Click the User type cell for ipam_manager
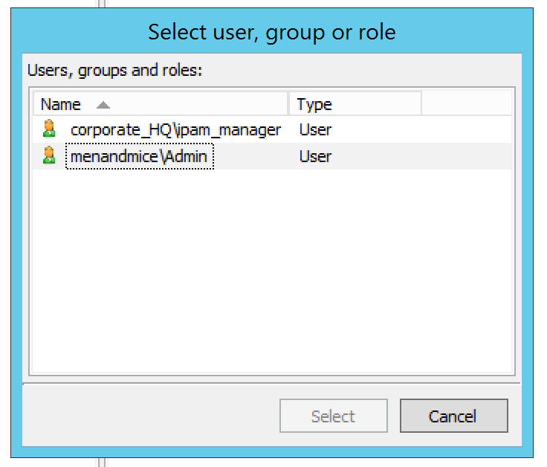Screen dimensions: 547x467 pyautogui.click(x=315, y=130)
